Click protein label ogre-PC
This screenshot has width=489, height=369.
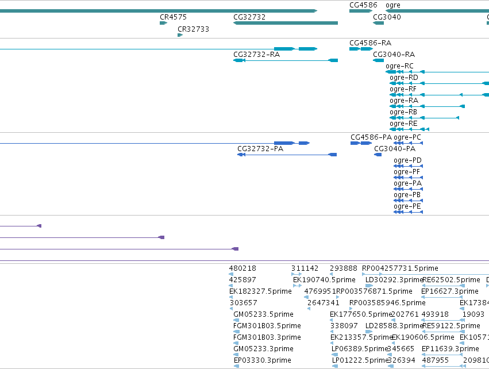pos(407,137)
